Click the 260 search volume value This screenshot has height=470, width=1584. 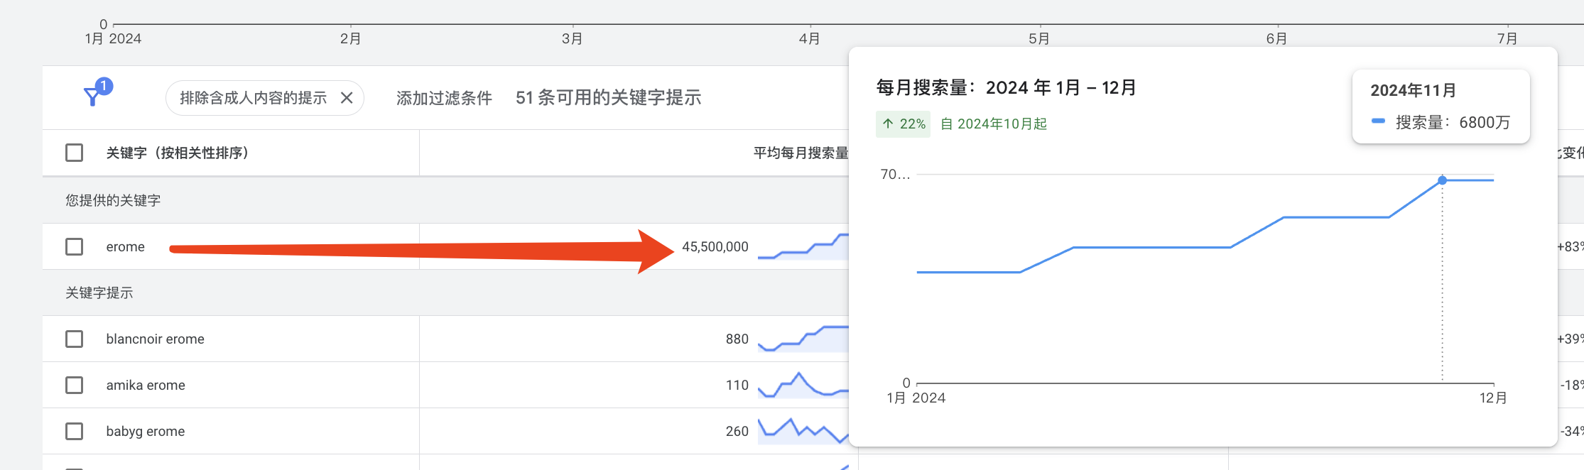tap(737, 431)
